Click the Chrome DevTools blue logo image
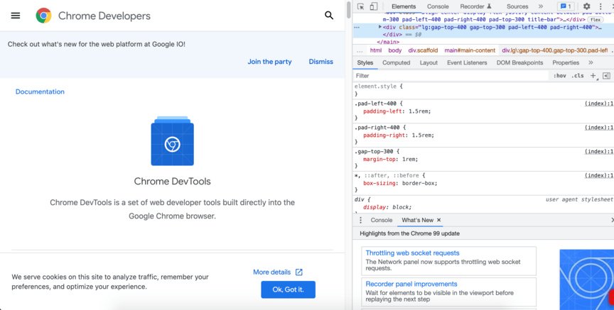This screenshot has height=310, width=614. (172, 140)
